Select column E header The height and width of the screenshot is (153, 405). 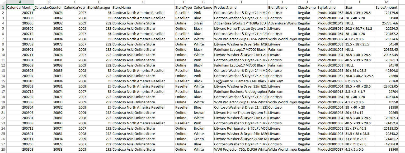coord(143,2)
